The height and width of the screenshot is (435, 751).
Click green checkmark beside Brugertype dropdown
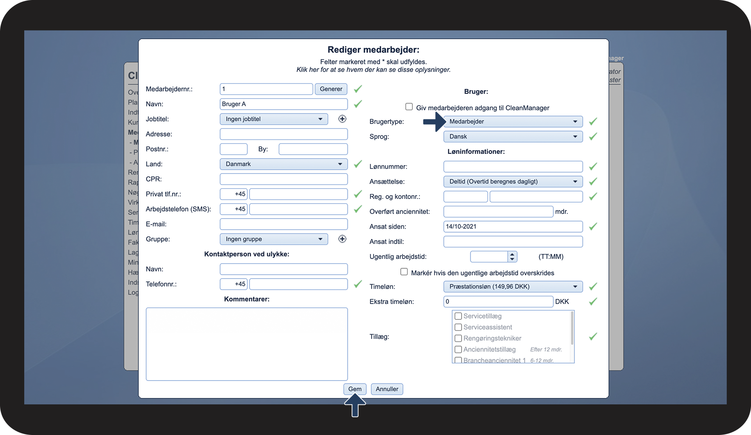593,122
